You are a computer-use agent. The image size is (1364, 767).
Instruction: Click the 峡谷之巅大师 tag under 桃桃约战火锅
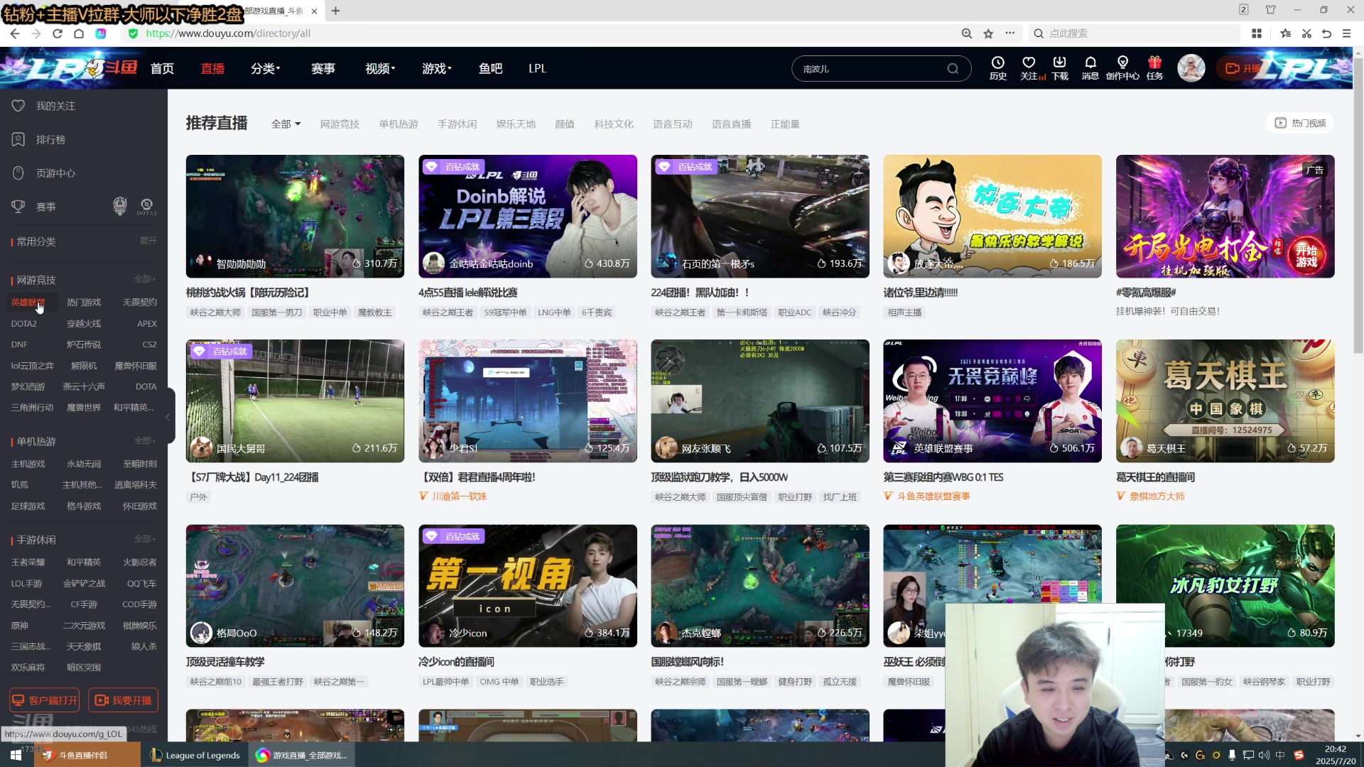[x=215, y=312]
